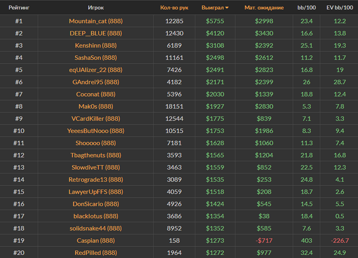This screenshot has height=258, width=358.
Task: Click the sort arrow next to Выиграл
Action: 227,8
